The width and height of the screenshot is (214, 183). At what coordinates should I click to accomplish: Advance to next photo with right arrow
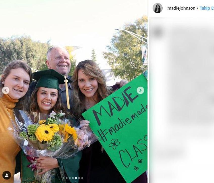[x=140, y=90]
